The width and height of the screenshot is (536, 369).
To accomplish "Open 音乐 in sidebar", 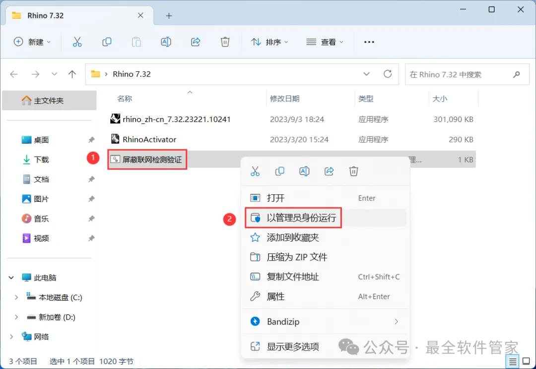I will [x=41, y=219].
